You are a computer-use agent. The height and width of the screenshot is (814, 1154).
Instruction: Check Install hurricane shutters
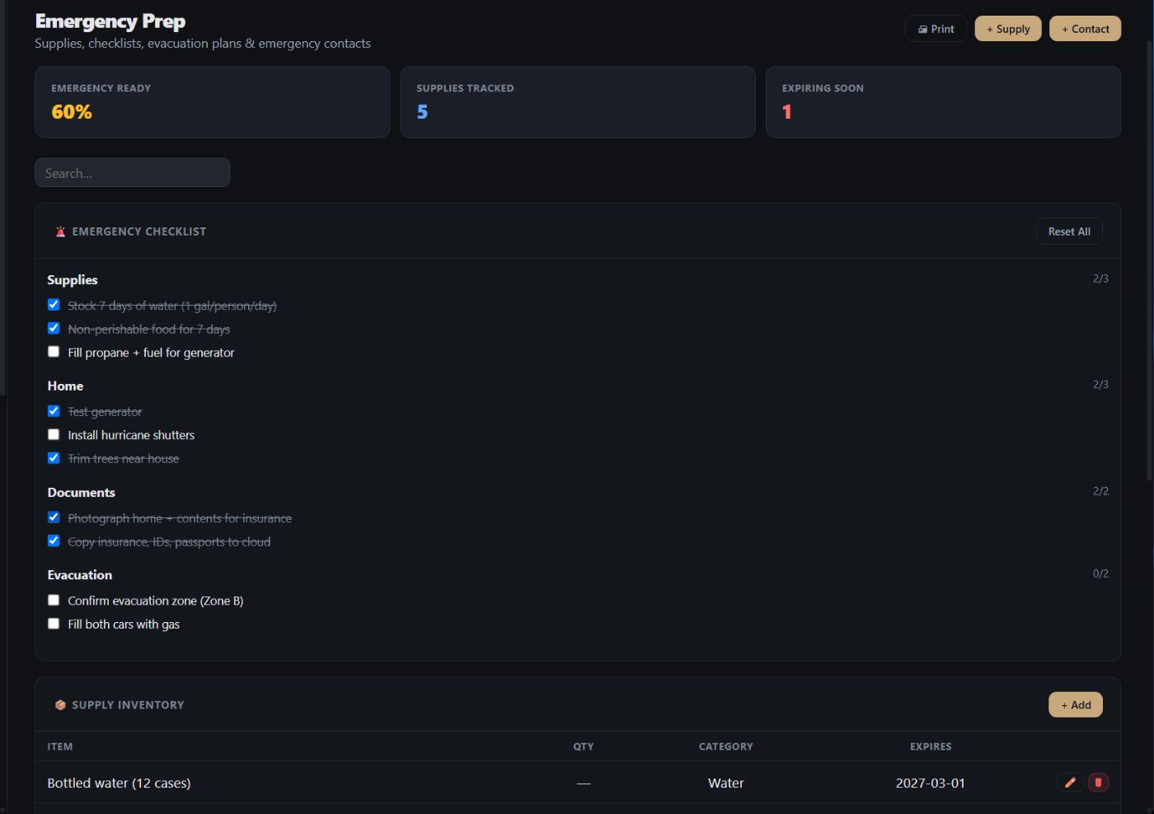[x=54, y=434]
